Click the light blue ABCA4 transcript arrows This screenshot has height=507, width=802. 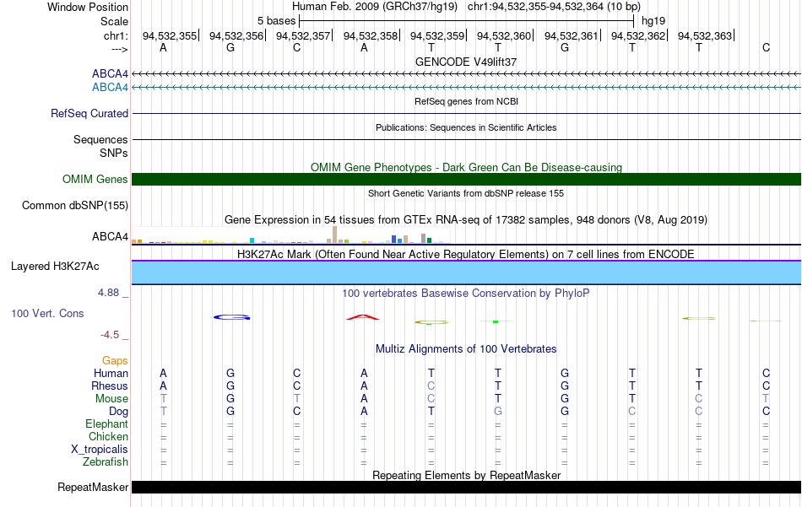point(466,88)
